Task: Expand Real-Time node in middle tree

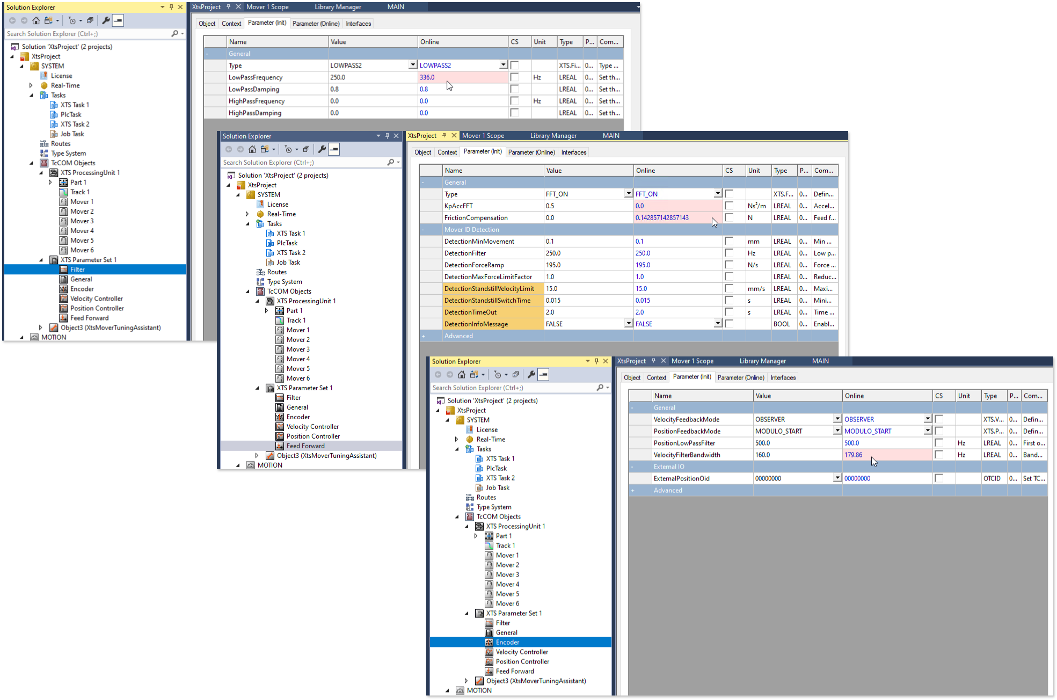Action: click(x=247, y=214)
